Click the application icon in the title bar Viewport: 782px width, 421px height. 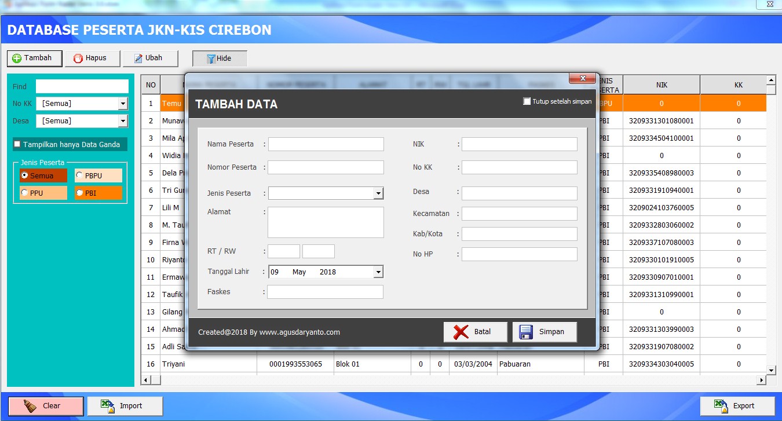(6, 3)
